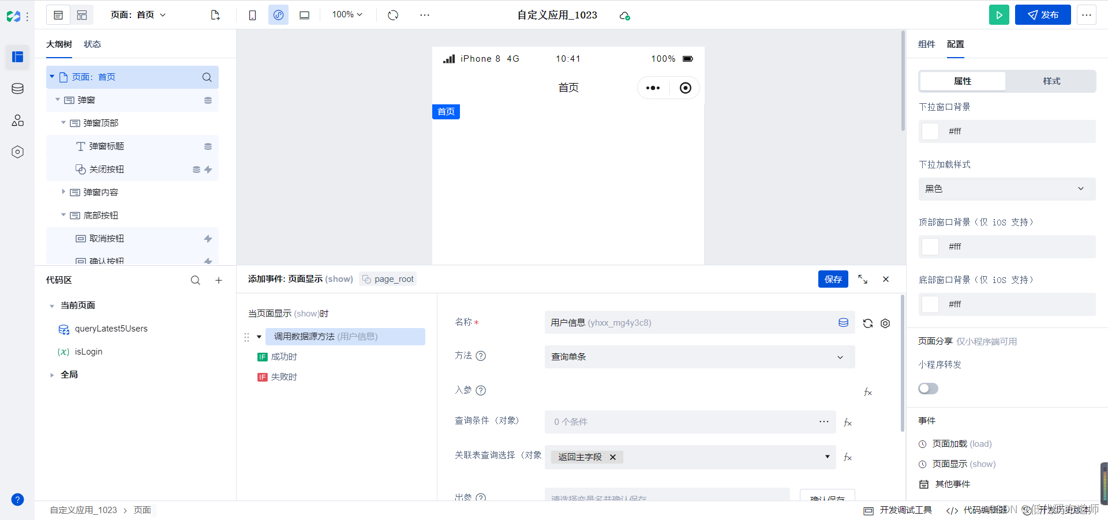Open the simulator capsule menu dots
The image size is (1108, 520).
point(653,88)
